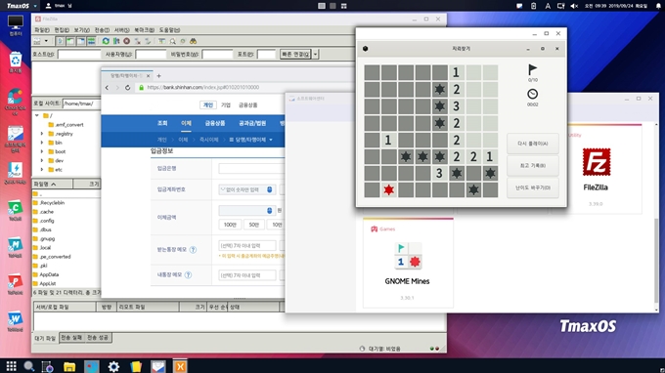Click the 다시 플레이 button in Mines
The image size is (665, 373).
click(533, 144)
